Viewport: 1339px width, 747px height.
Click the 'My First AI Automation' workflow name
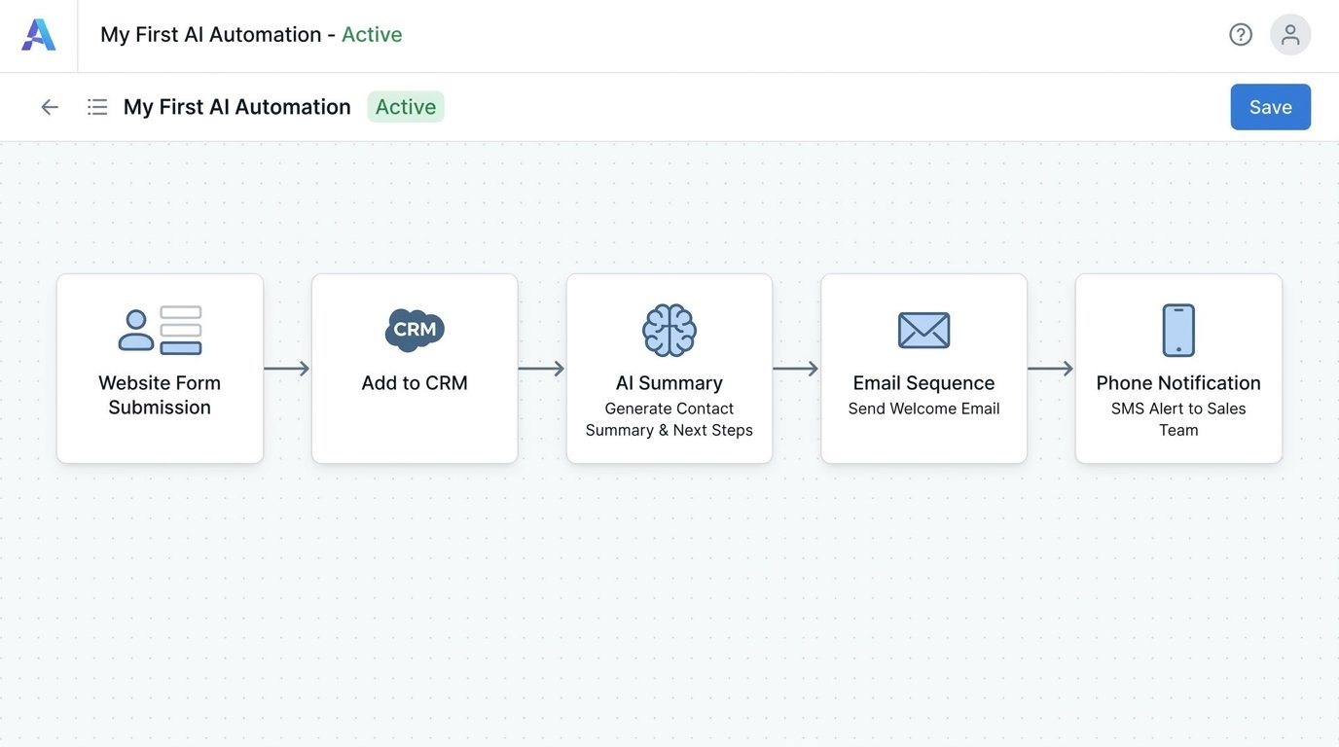[237, 107]
